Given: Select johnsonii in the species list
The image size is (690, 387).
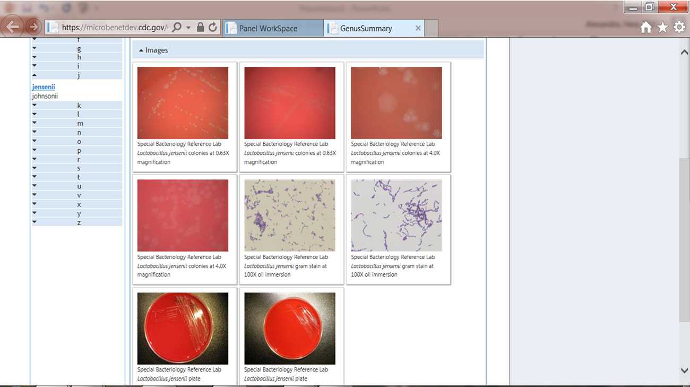Looking at the screenshot, I should [x=45, y=96].
